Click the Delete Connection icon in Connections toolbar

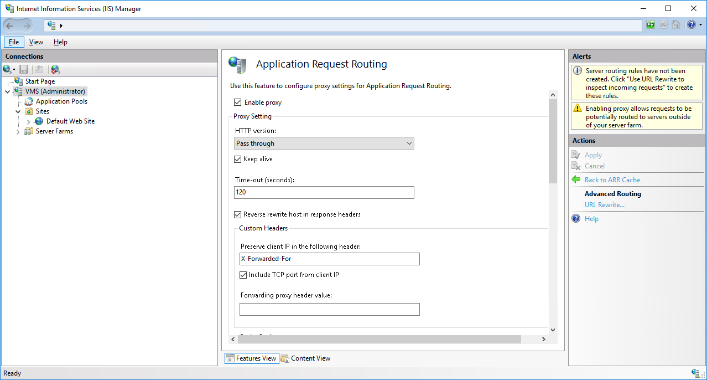coord(55,69)
